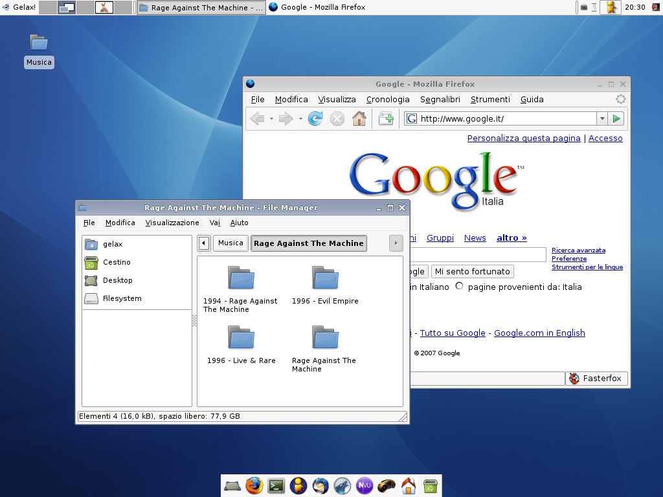
Task: Open the Gelax! main menu
Action: point(19,7)
